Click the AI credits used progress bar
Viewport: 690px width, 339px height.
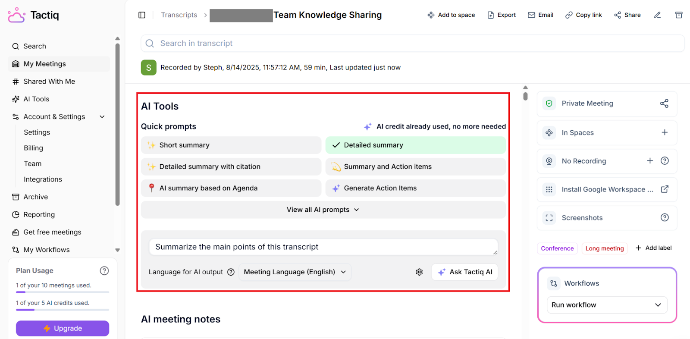[x=63, y=310]
